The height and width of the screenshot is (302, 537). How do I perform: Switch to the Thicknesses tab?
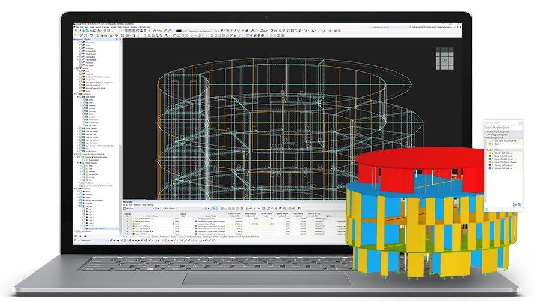tap(164, 237)
